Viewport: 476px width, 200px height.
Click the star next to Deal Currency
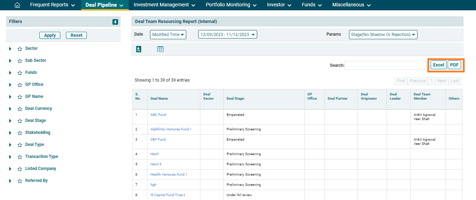pos(20,109)
